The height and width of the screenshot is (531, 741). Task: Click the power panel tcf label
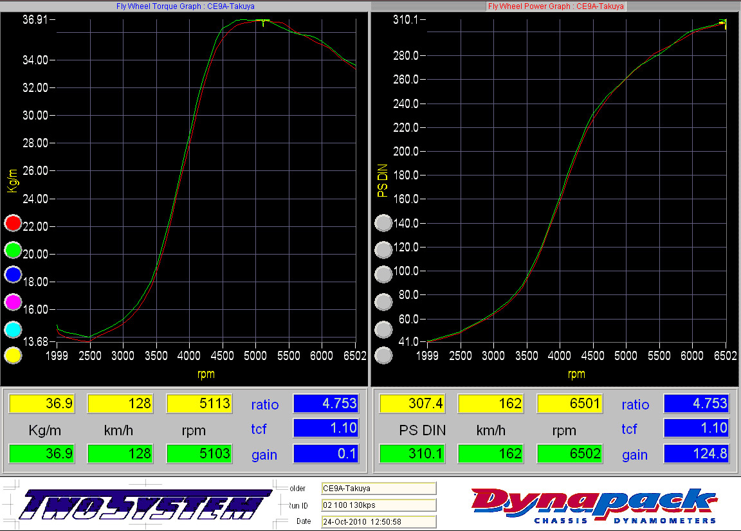[x=629, y=429]
